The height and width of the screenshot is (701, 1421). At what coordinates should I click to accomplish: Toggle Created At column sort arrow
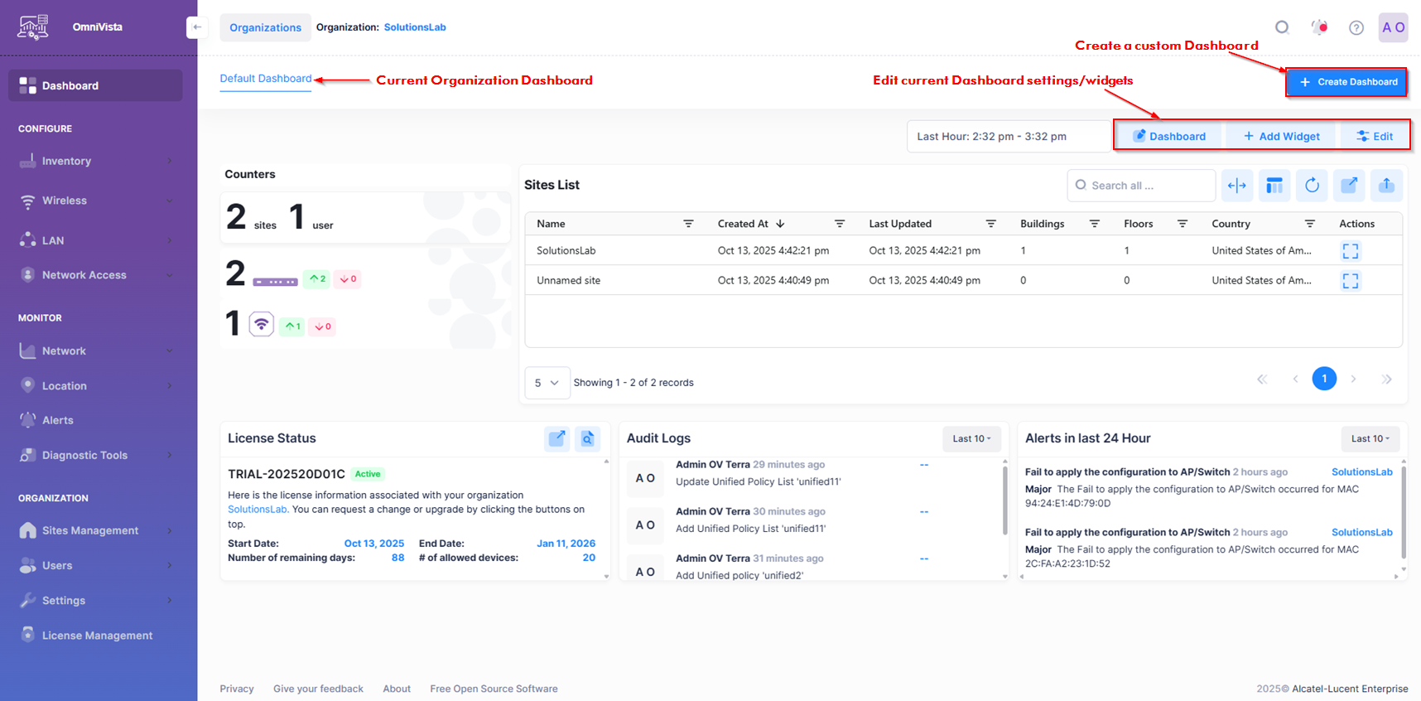(780, 224)
